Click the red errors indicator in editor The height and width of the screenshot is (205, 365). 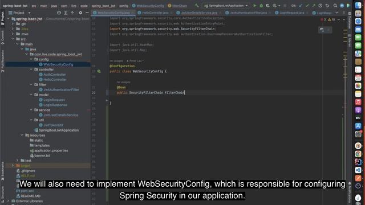(323, 19)
